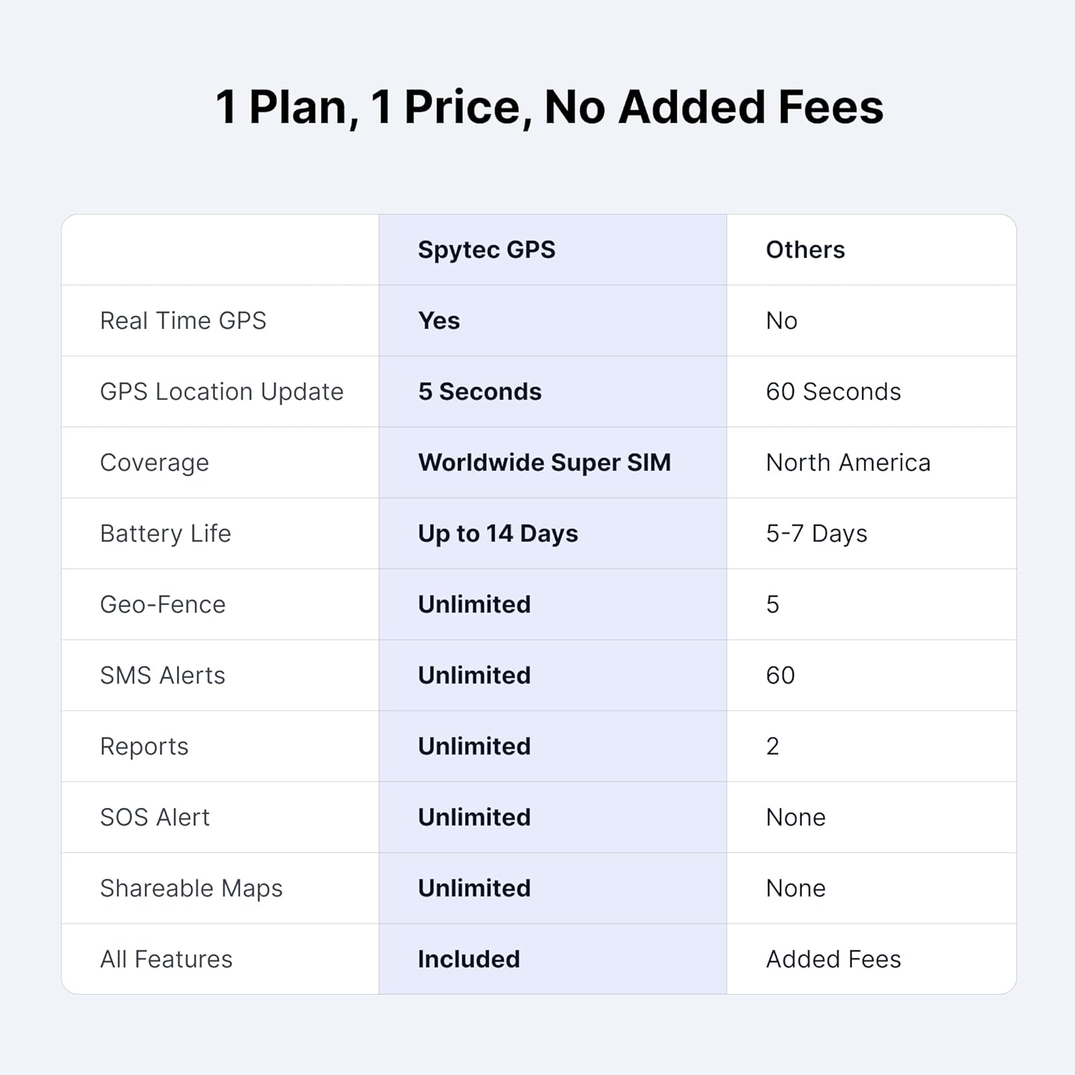
Task: Select the Geo-Fence row label
Action: (x=163, y=604)
